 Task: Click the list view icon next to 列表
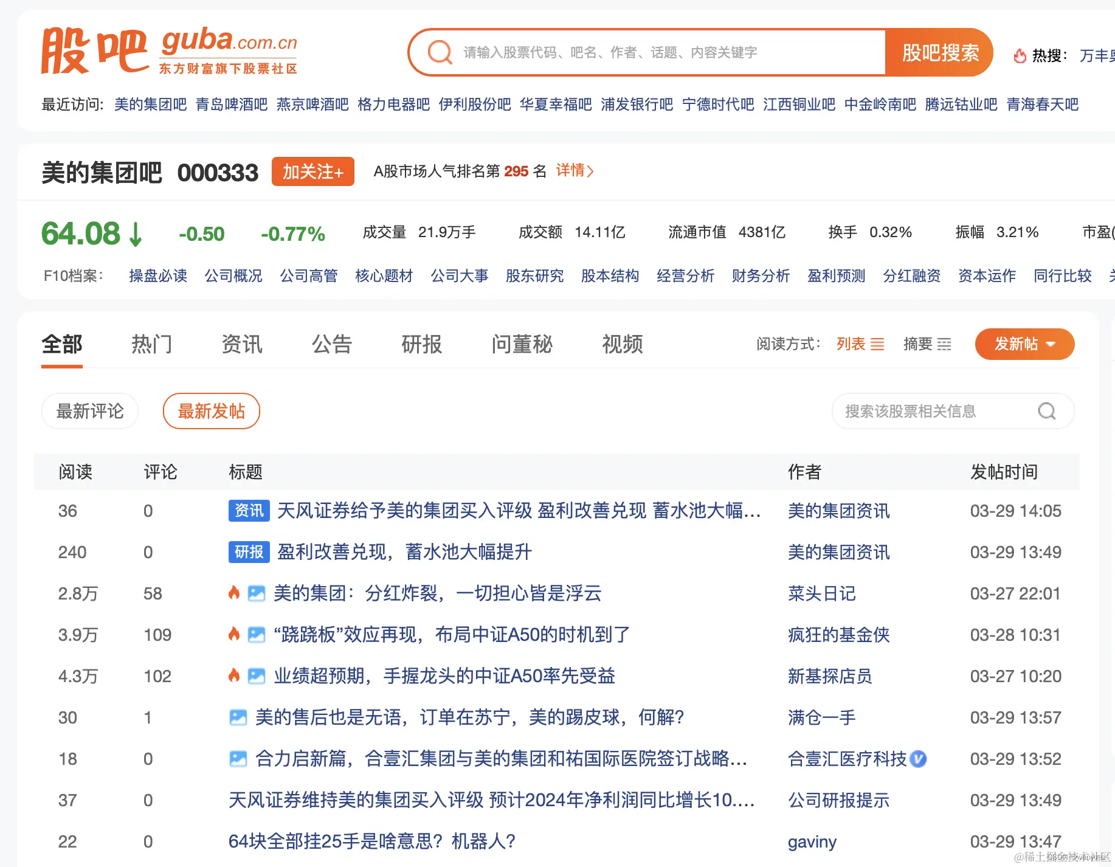click(877, 344)
